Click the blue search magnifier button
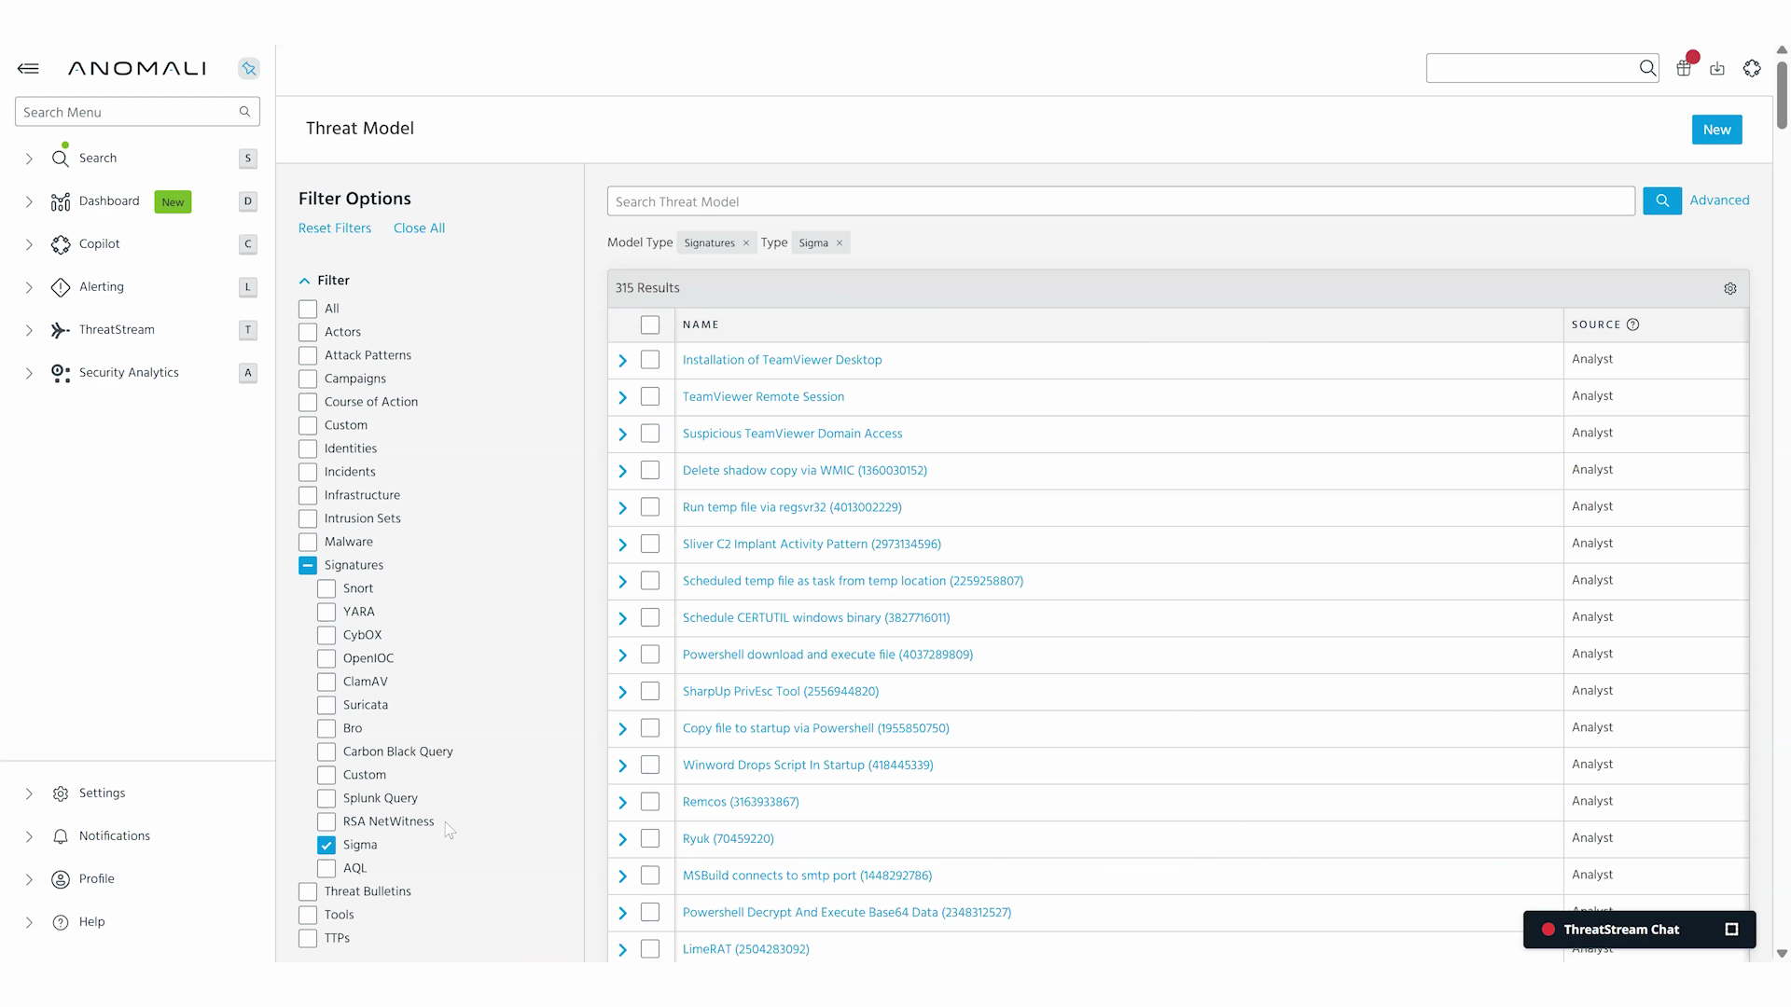 pyautogui.click(x=1662, y=200)
